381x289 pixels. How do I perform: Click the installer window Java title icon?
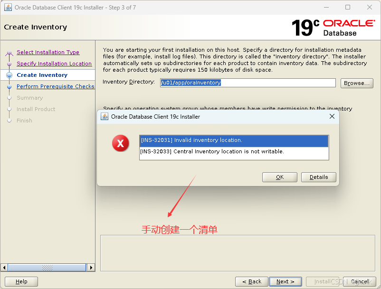[x=8, y=7]
